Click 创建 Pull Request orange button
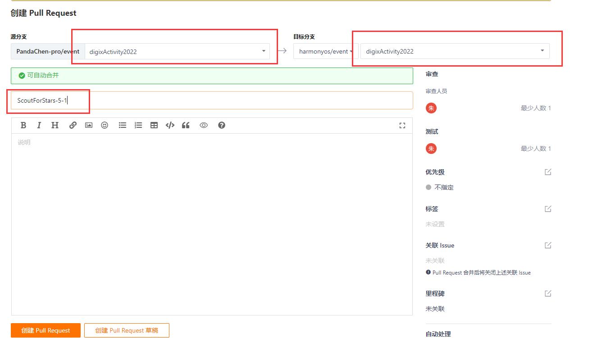This screenshot has width=611, height=338. pos(46,330)
